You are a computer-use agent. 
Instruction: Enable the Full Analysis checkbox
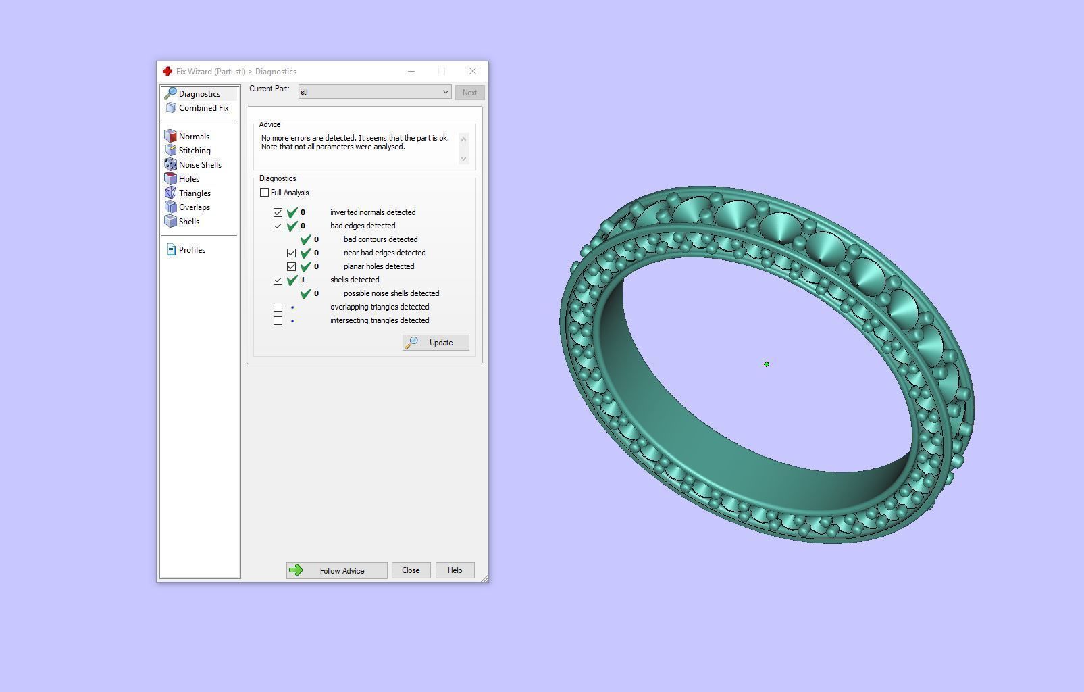coord(264,193)
